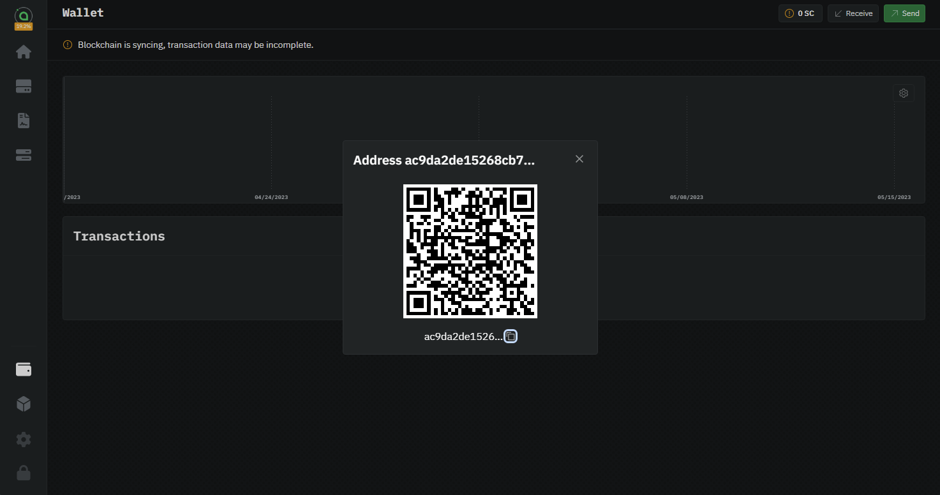Click the green Send button

tap(904, 13)
